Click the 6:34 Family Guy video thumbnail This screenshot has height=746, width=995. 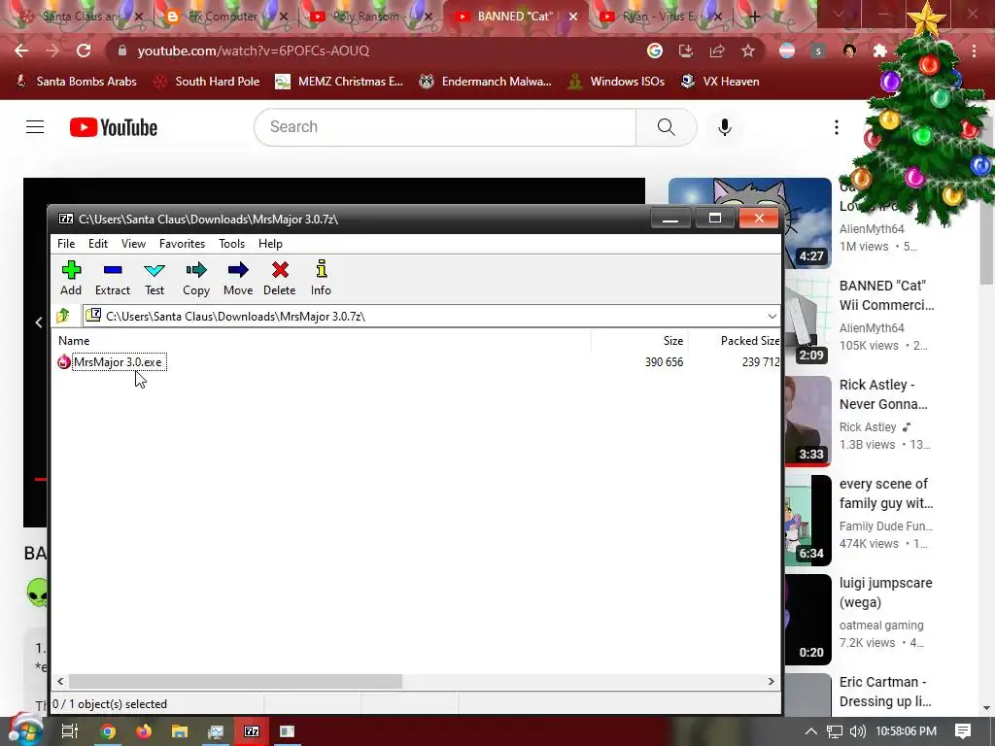pyautogui.click(x=807, y=521)
